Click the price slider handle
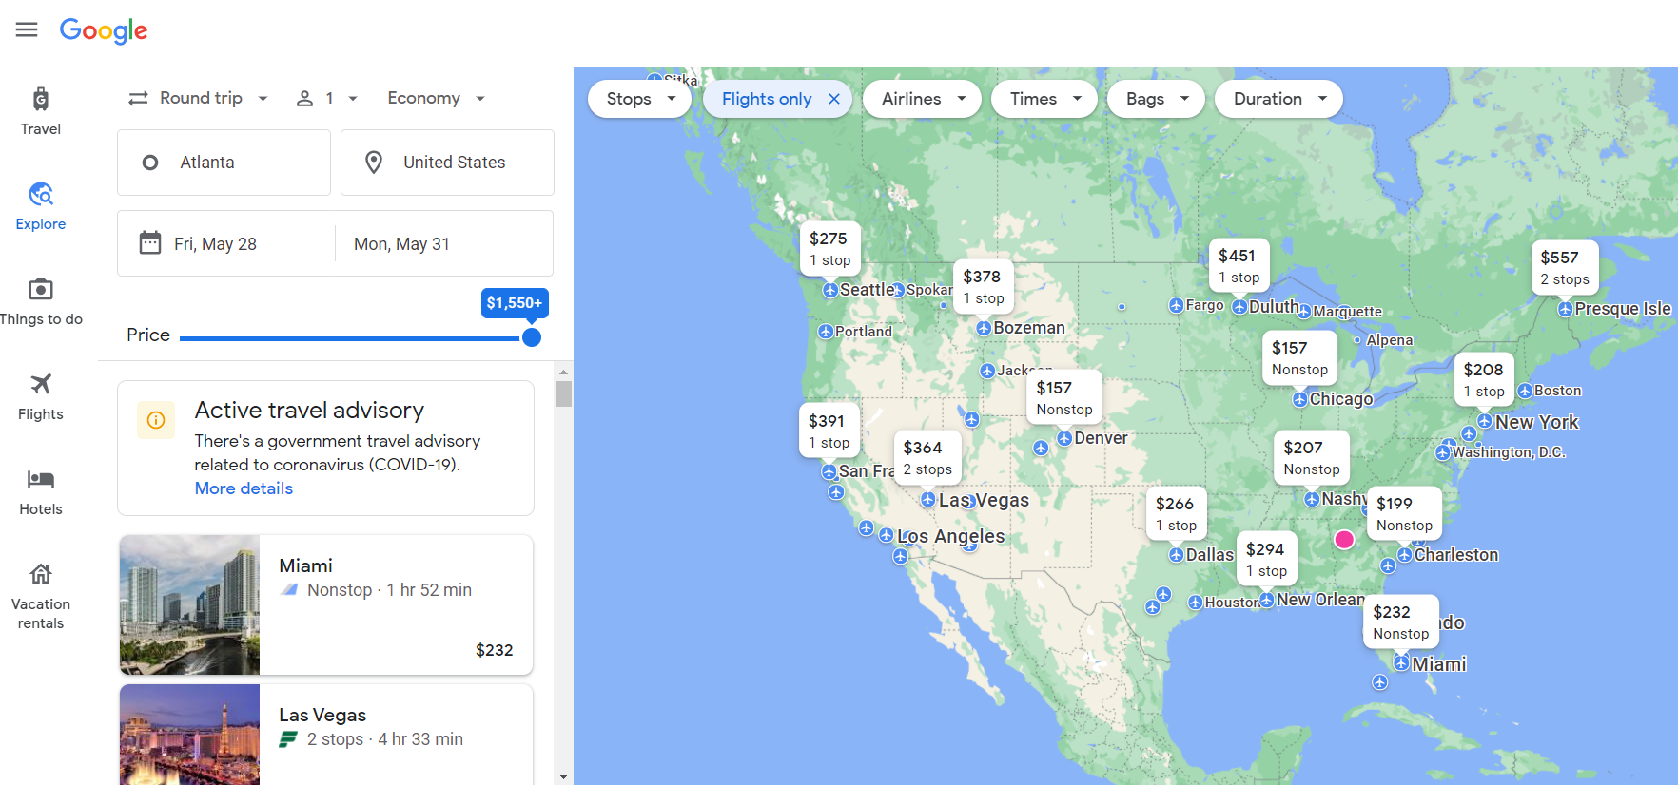1678x785 pixels. [532, 337]
